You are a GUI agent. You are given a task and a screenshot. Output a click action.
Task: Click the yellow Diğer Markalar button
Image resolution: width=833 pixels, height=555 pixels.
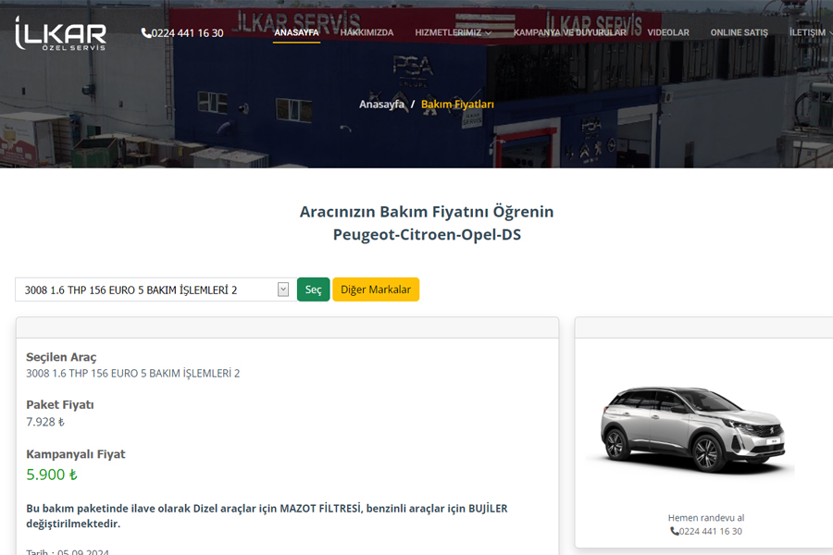click(x=375, y=290)
